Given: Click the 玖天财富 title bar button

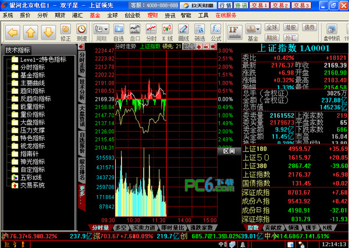Looking at the screenshot, I should 198,5.
